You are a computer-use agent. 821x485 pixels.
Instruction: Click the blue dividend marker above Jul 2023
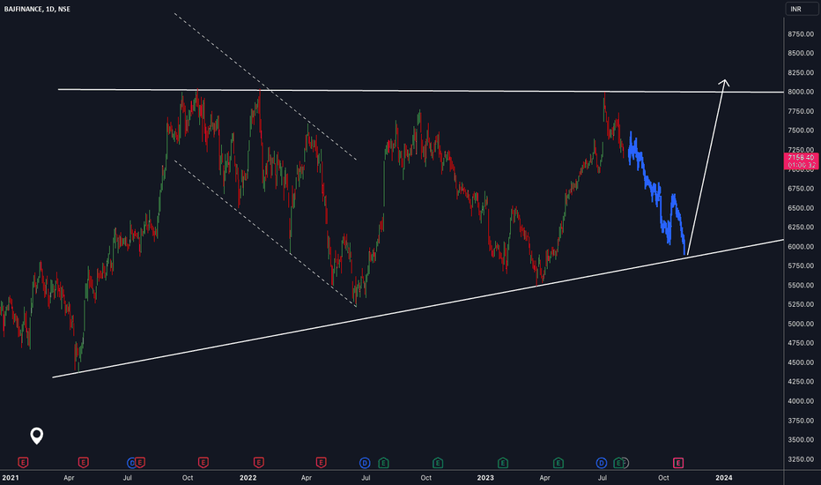[602, 463]
